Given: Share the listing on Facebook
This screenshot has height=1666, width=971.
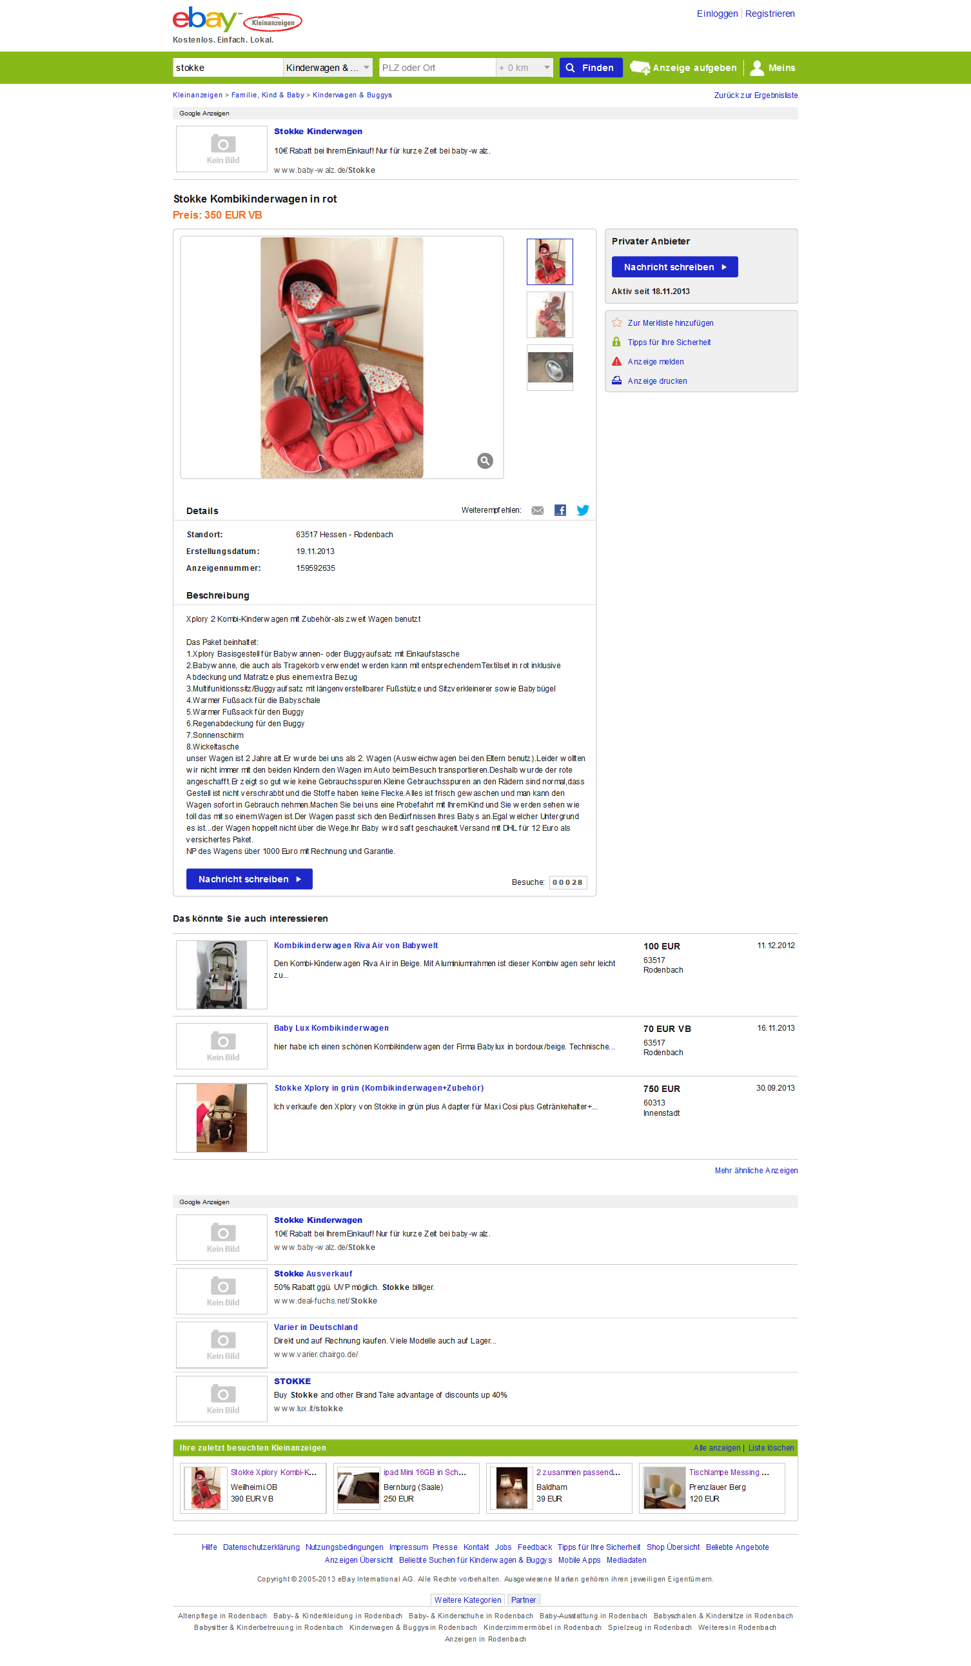Looking at the screenshot, I should tap(560, 510).
